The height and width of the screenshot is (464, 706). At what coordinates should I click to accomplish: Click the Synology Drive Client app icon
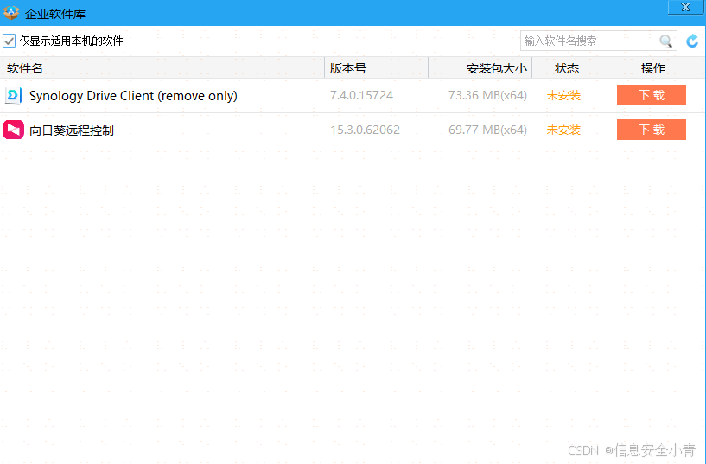click(14, 95)
